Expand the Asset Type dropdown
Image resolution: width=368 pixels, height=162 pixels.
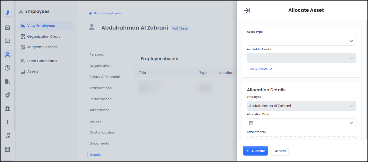301,41
